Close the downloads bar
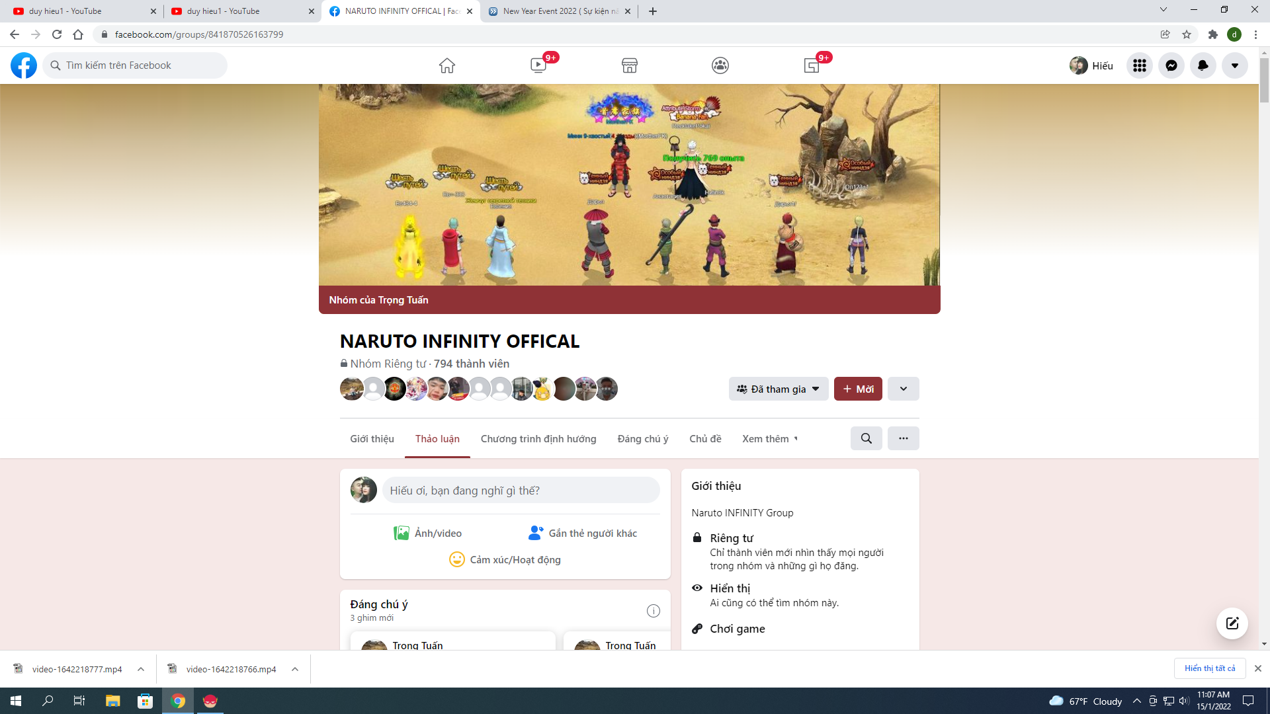Viewport: 1270px width, 714px height. [1258, 668]
